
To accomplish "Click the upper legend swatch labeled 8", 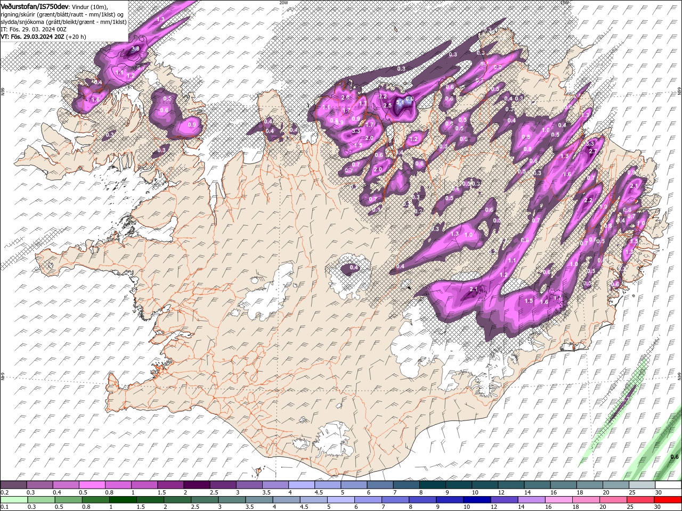I will point(432,485).
